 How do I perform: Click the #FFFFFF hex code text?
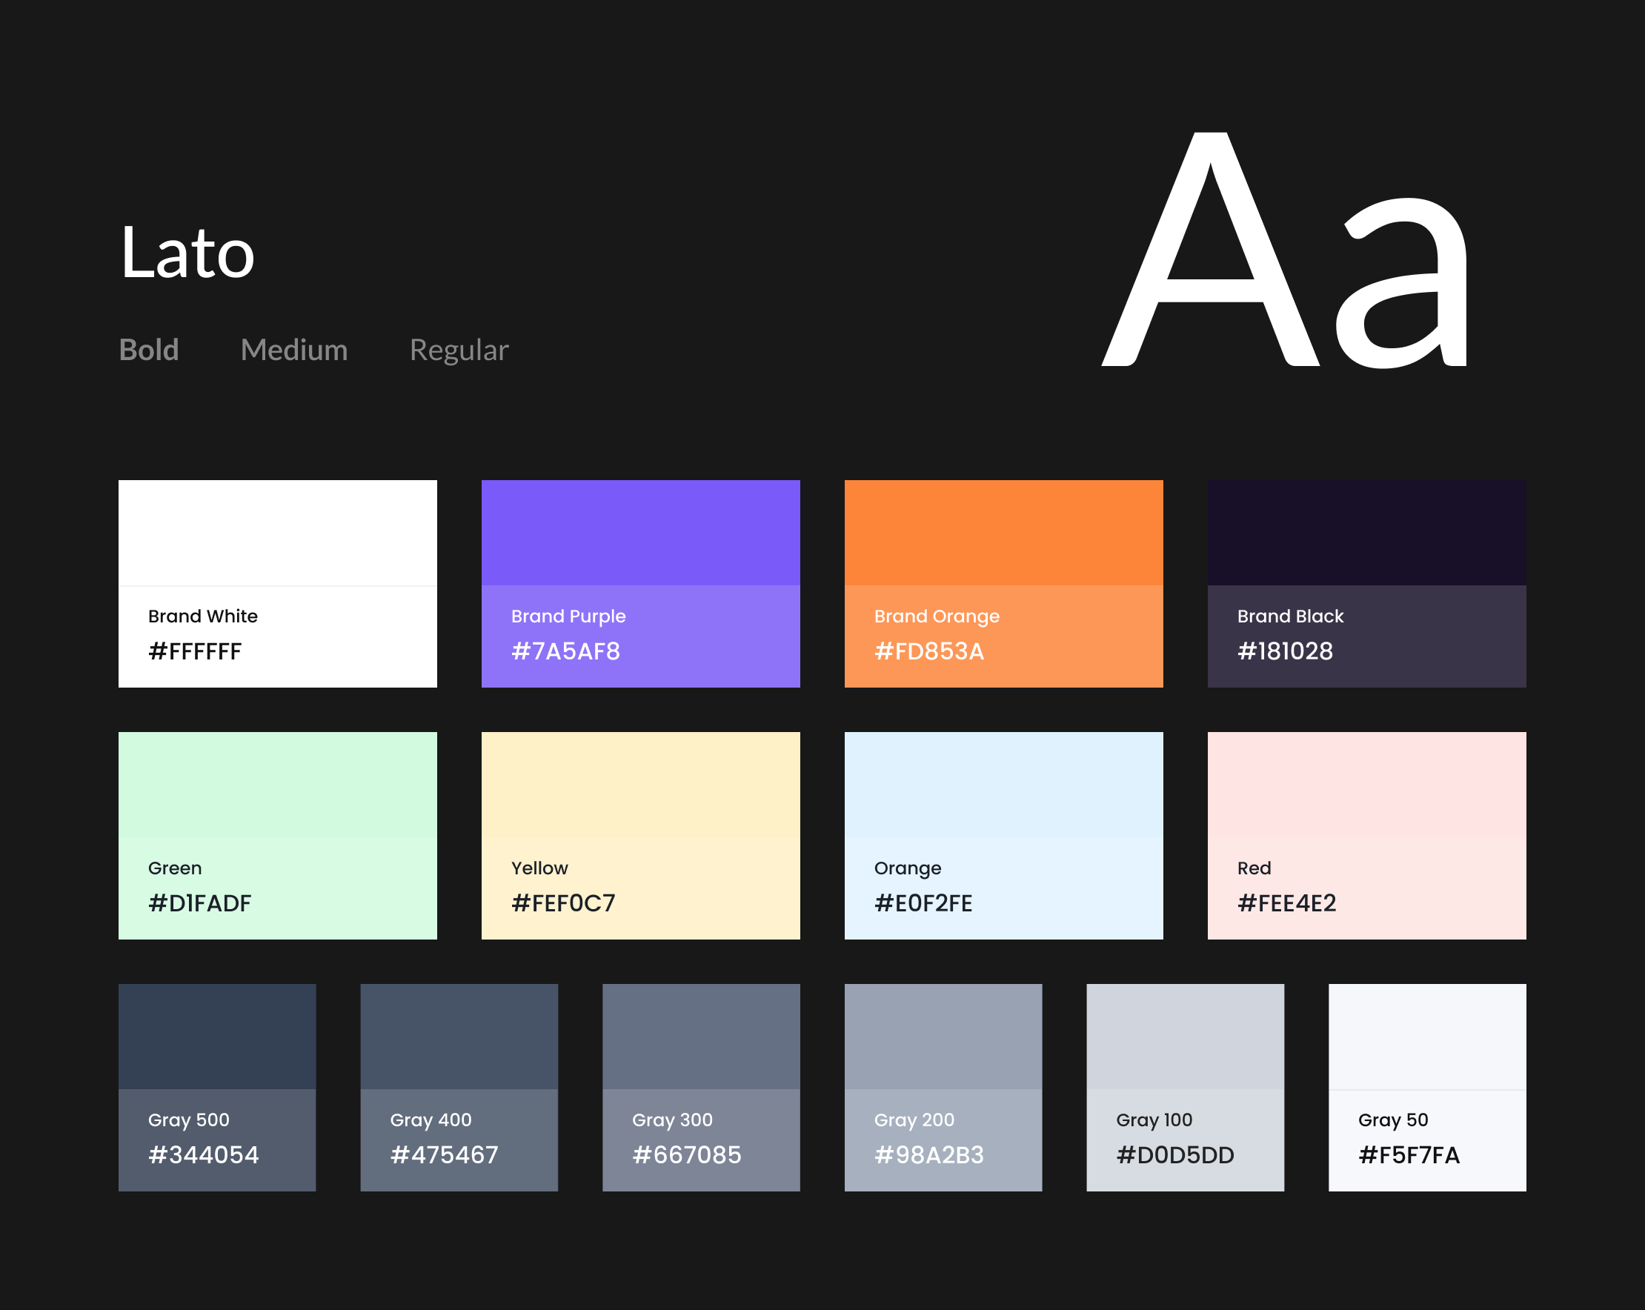coord(195,651)
